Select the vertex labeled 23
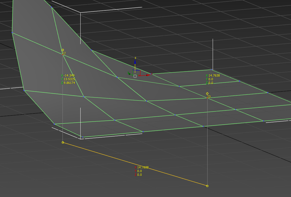291x197 pixels. coord(207,98)
